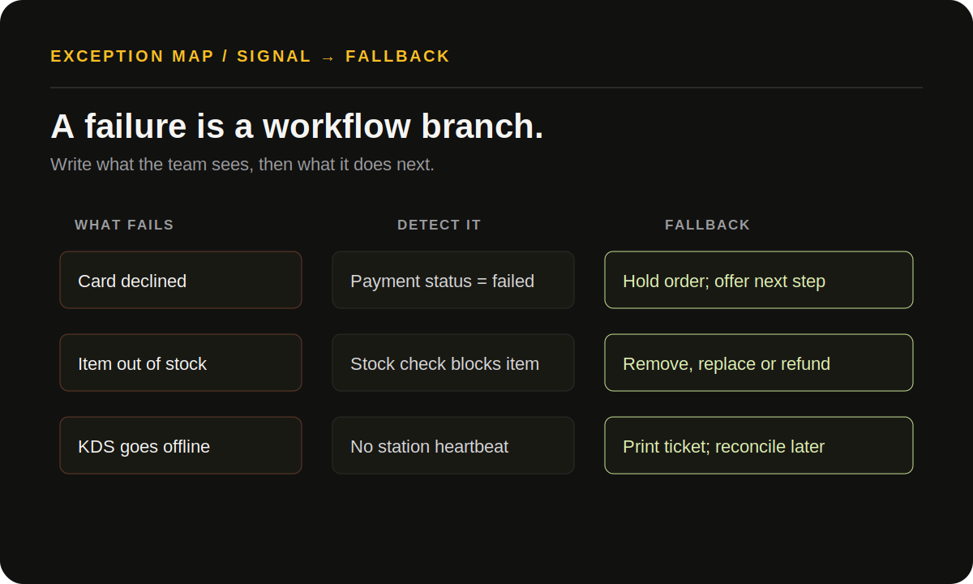Select the 'Item out of stock' card

point(181,363)
